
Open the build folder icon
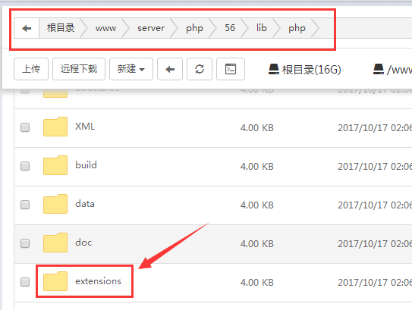pos(55,165)
